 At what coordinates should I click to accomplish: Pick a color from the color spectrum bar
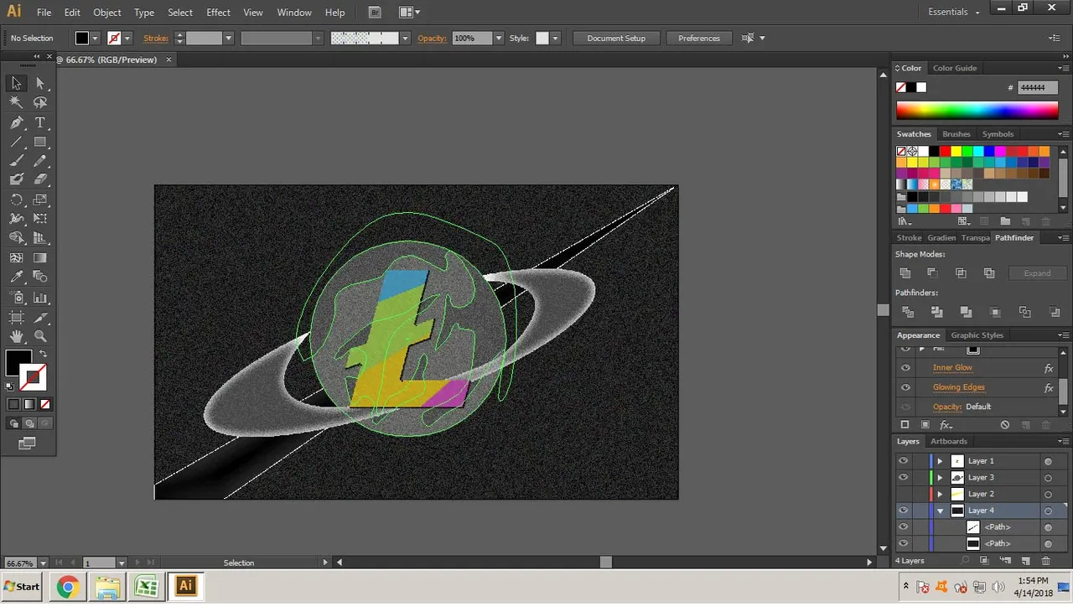(977, 111)
